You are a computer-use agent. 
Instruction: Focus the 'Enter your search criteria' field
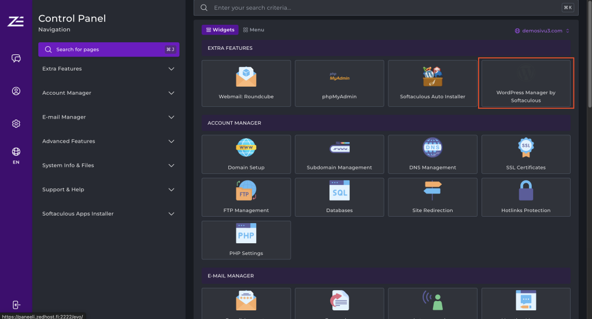coord(382,8)
